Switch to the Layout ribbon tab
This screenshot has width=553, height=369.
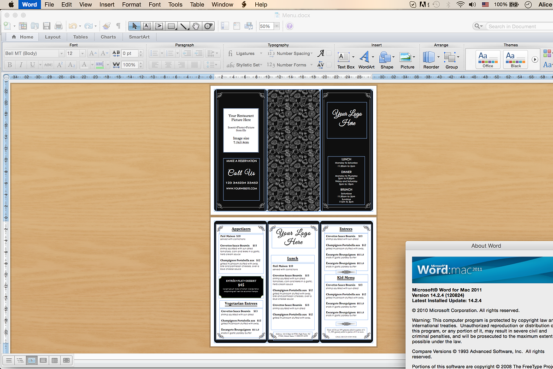53,37
